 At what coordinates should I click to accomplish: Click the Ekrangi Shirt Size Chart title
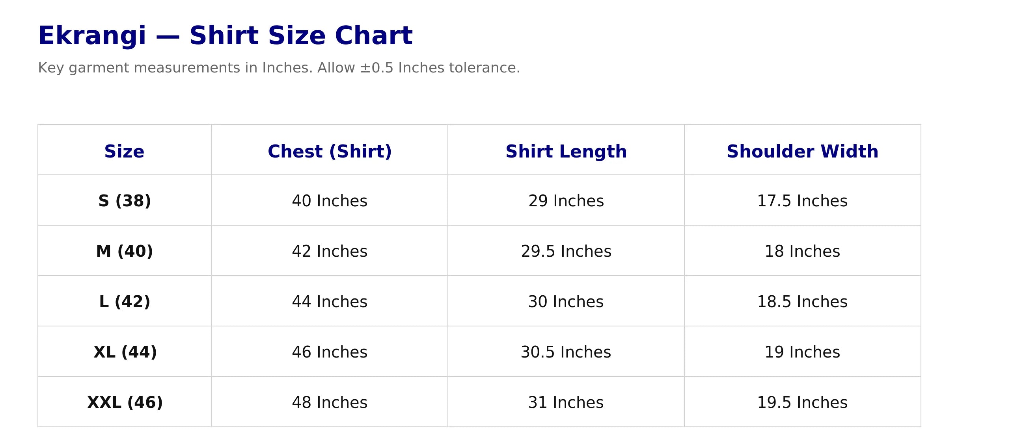point(225,36)
